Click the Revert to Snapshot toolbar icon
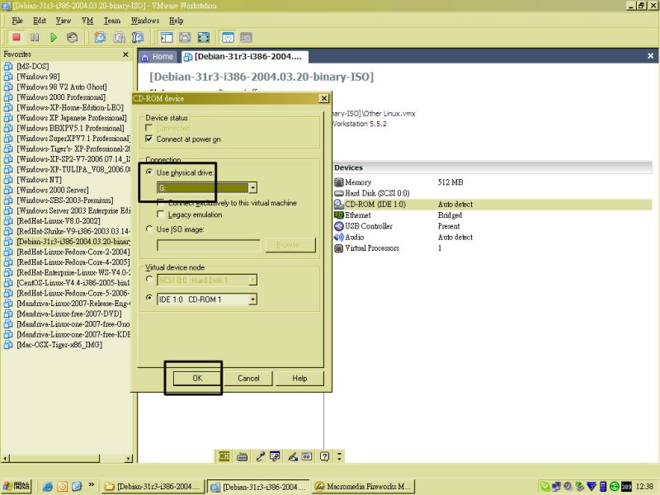This screenshot has height=495, width=660. (119, 37)
